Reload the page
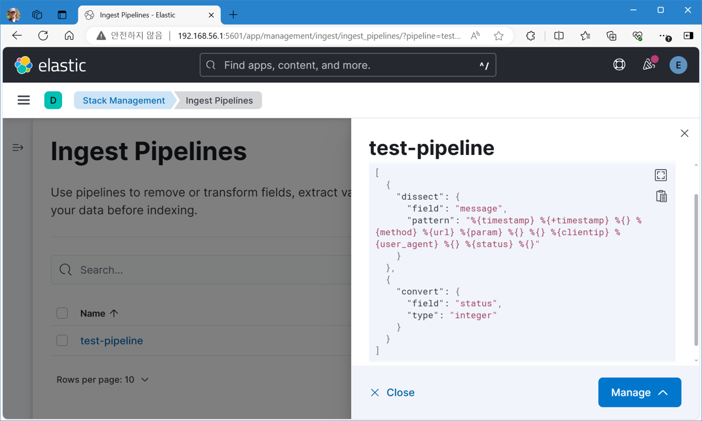Image resolution: width=702 pixels, height=421 pixels. pyautogui.click(x=43, y=36)
